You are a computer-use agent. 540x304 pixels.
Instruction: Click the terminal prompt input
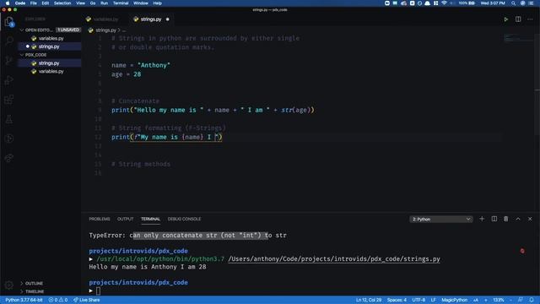tap(98, 290)
